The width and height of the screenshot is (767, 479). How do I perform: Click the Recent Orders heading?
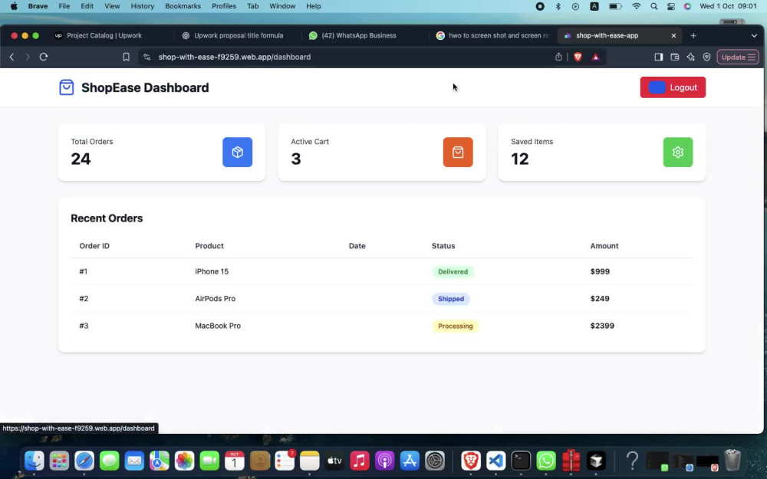click(x=107, y=218)
